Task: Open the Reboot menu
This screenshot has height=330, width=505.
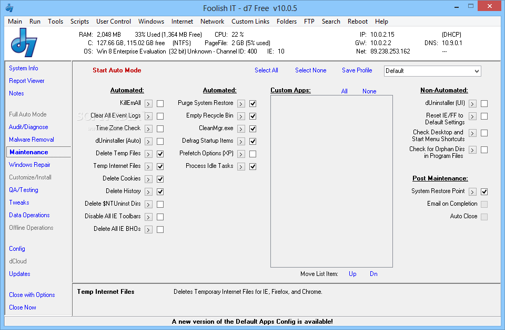Action: [x=358, y=21]
